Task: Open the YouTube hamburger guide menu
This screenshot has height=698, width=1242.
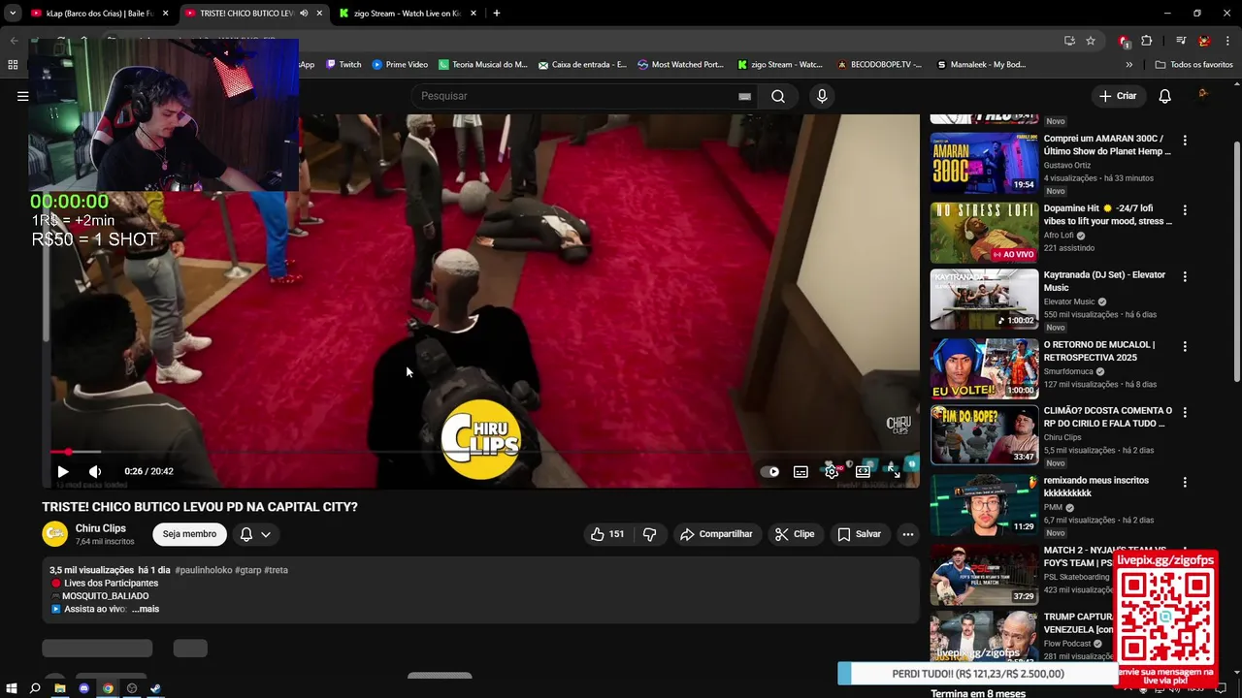Action: coord(22,96)
